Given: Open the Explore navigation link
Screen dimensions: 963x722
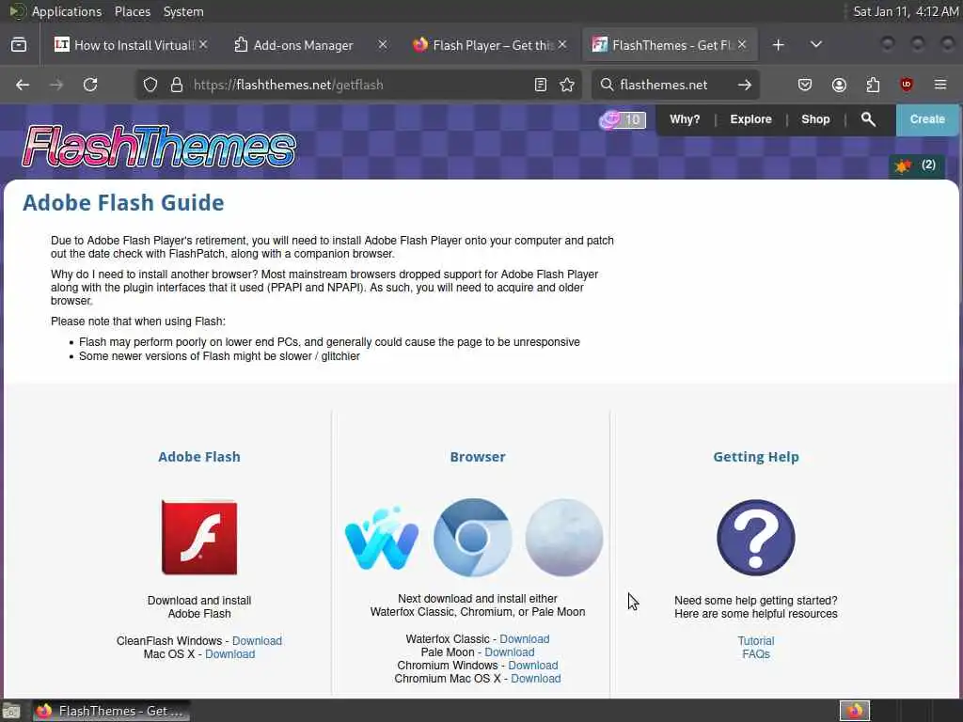Looking at the screenshot, I should coord(750,119).
